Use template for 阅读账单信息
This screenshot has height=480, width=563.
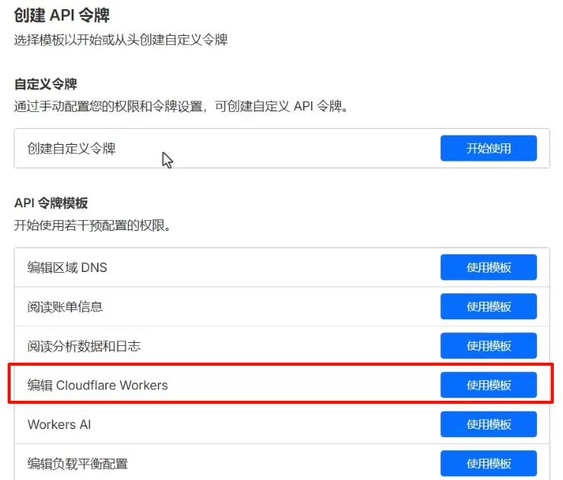click(x=488, y=306)
